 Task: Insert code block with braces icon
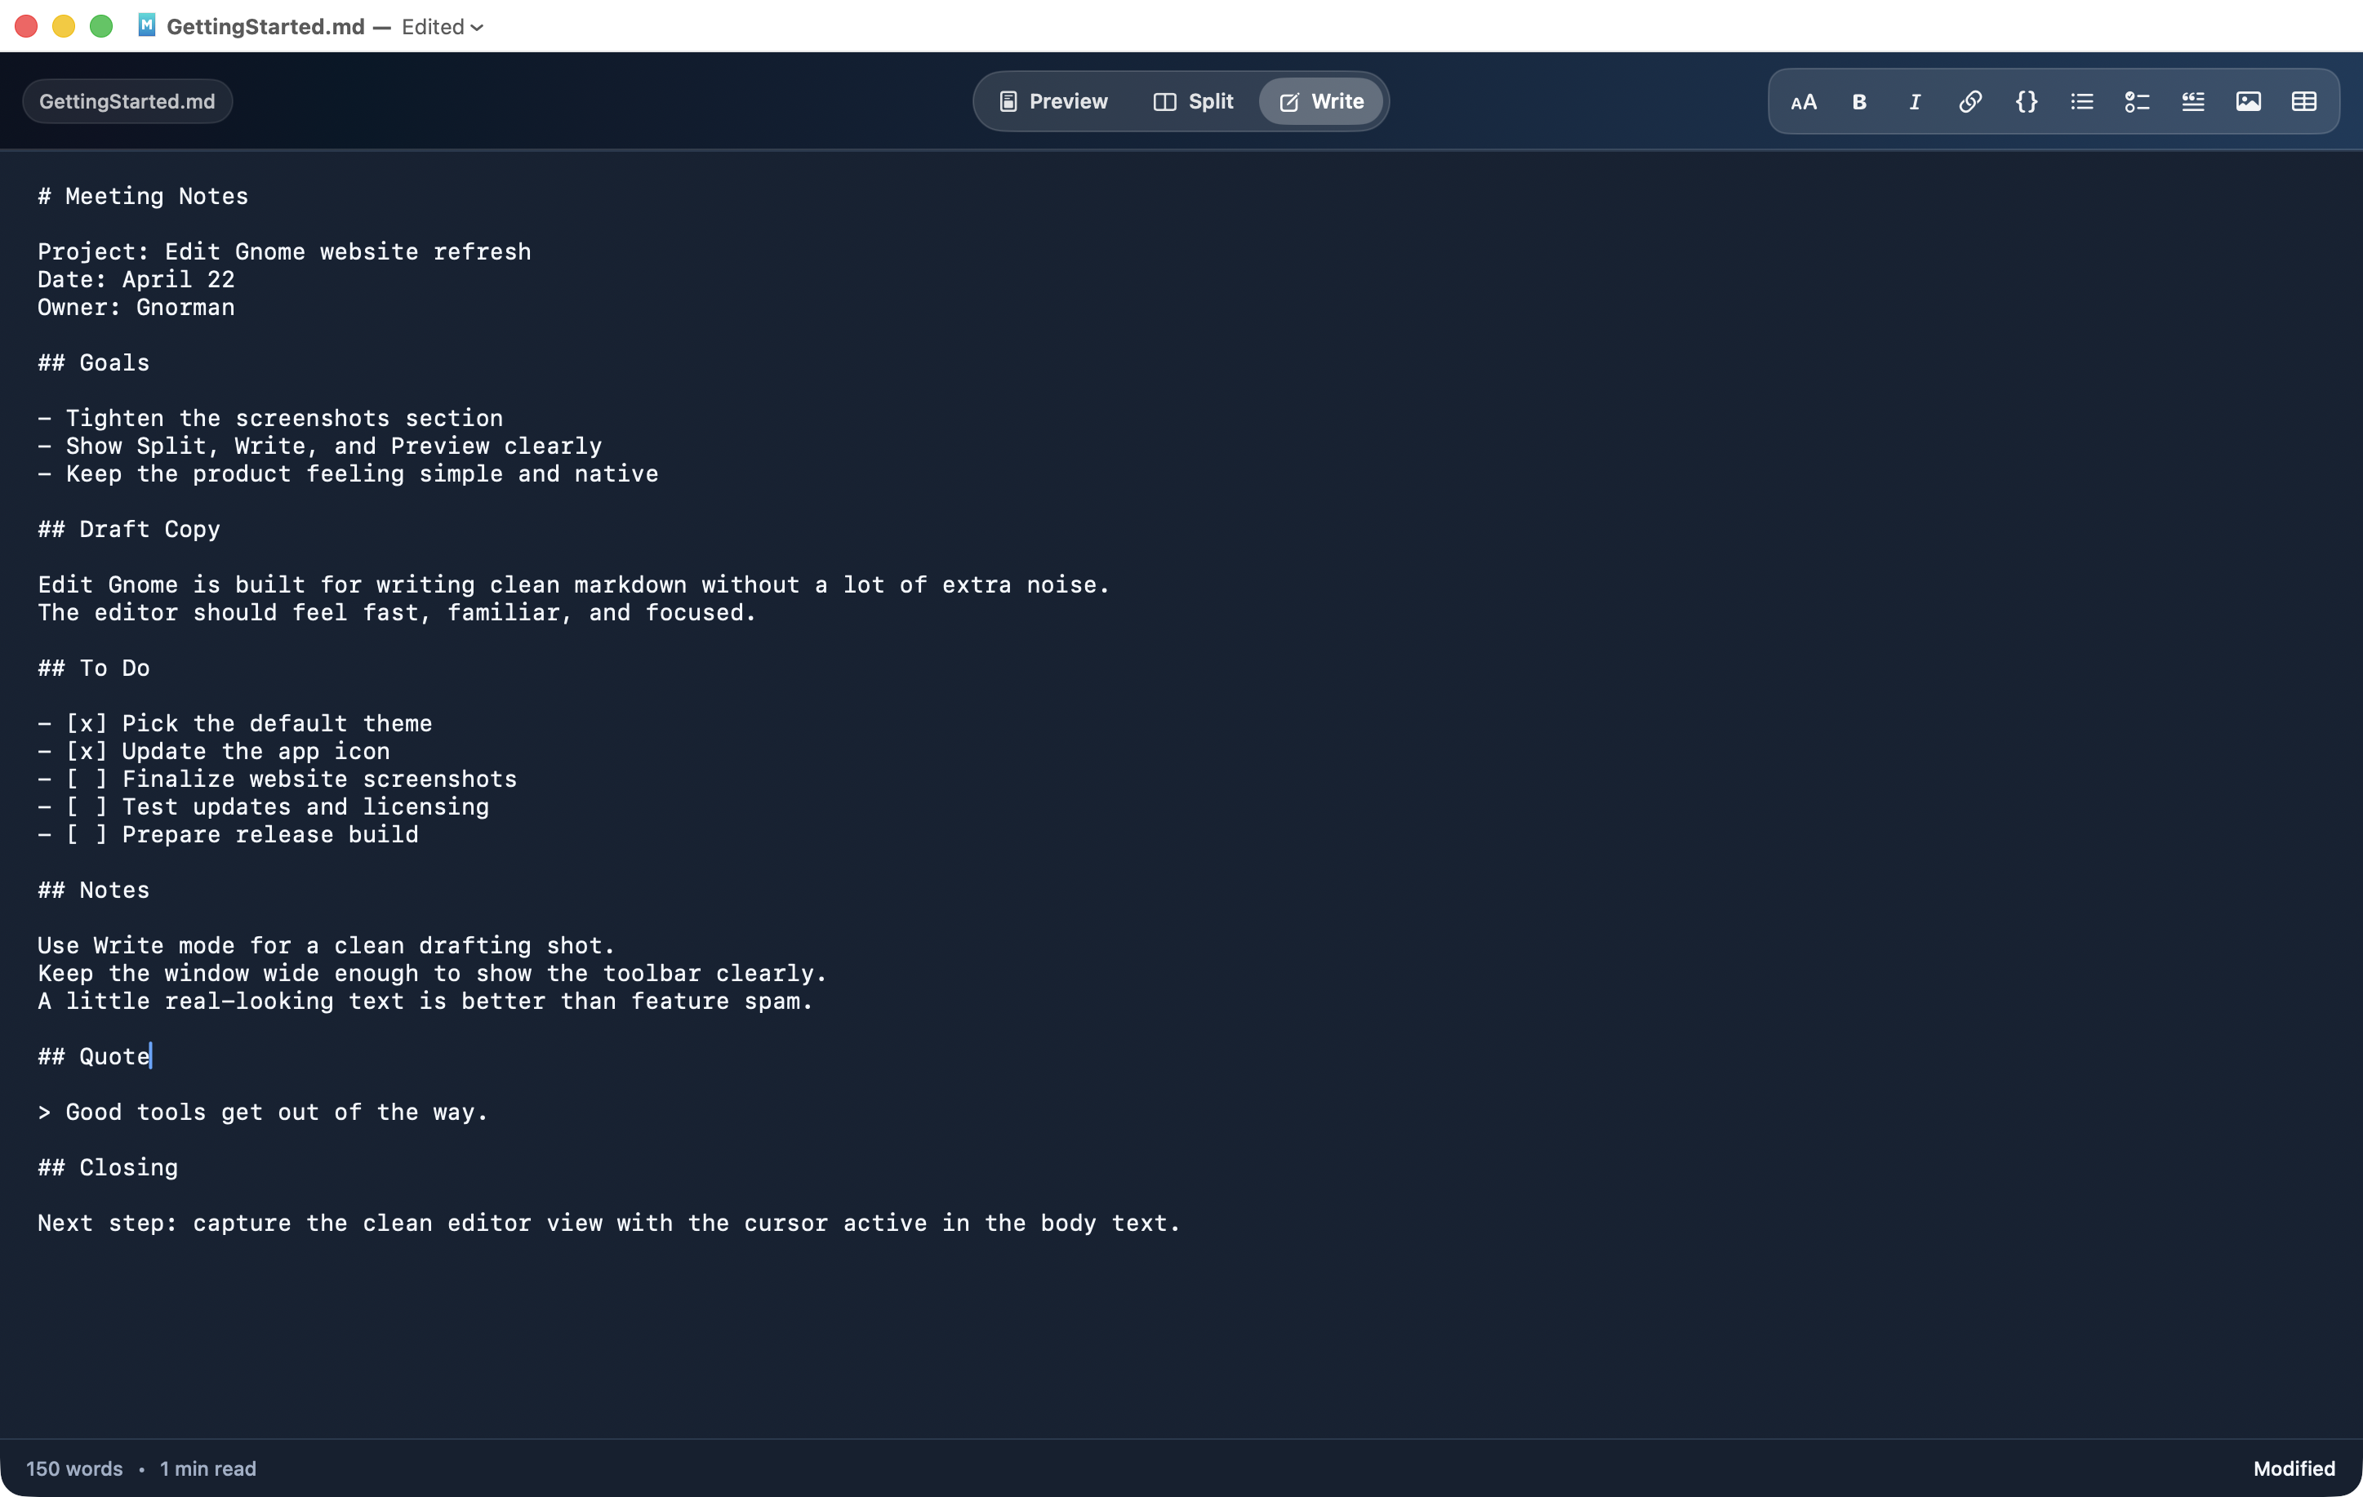coord(2026,102)
